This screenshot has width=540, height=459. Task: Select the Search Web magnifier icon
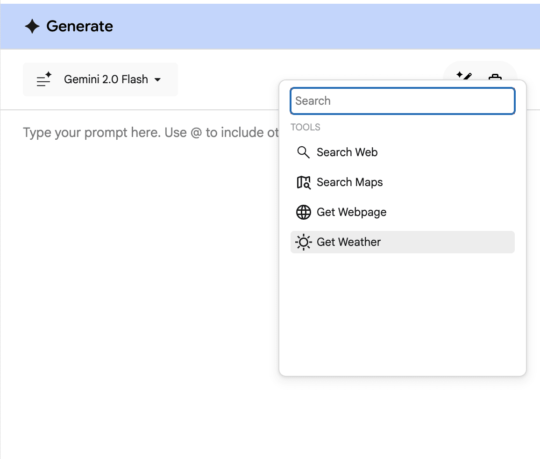coord(303,152)
